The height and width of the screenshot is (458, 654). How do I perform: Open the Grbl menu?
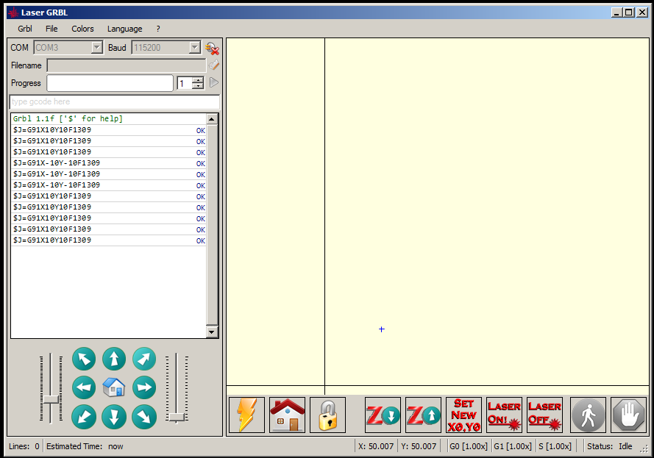[25, 29]
